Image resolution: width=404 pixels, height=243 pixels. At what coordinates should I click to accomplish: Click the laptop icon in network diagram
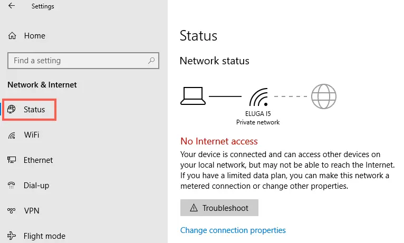[192, 96]
